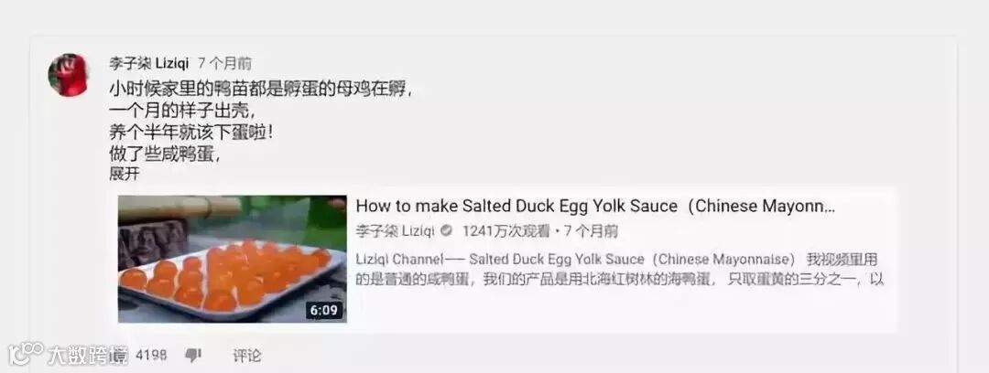
Task: Open the channel name under the video title
Action: pyautogui.click(x=396, y=231)
